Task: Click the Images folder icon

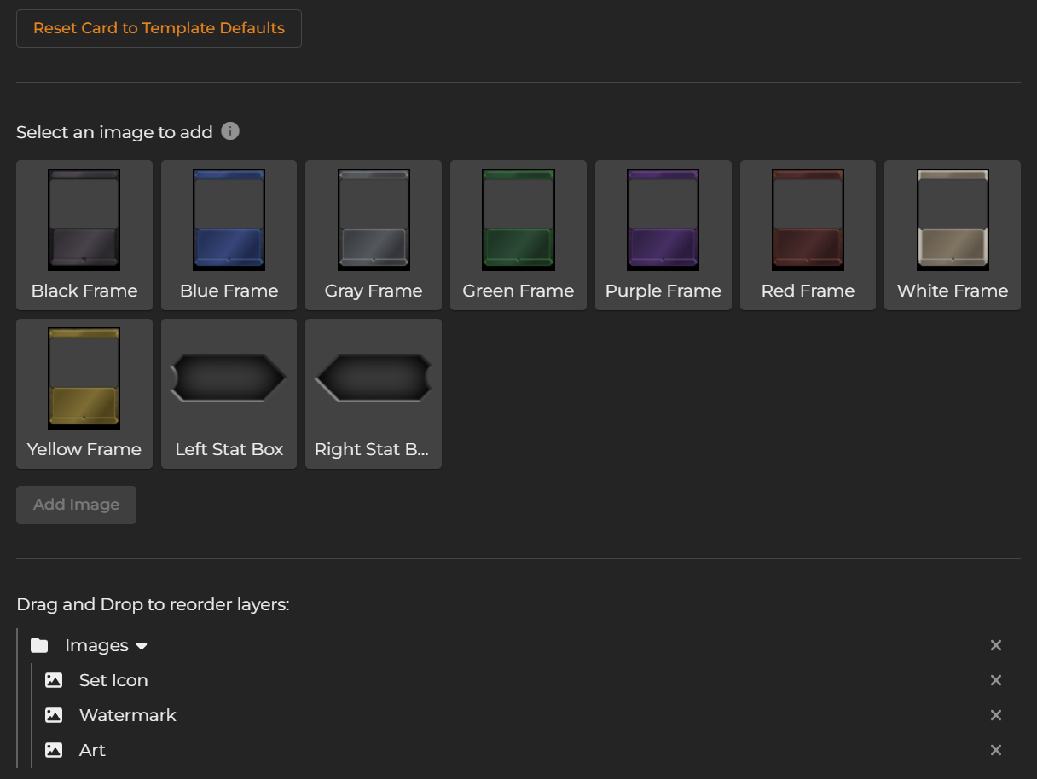Action: click(39, 645)
